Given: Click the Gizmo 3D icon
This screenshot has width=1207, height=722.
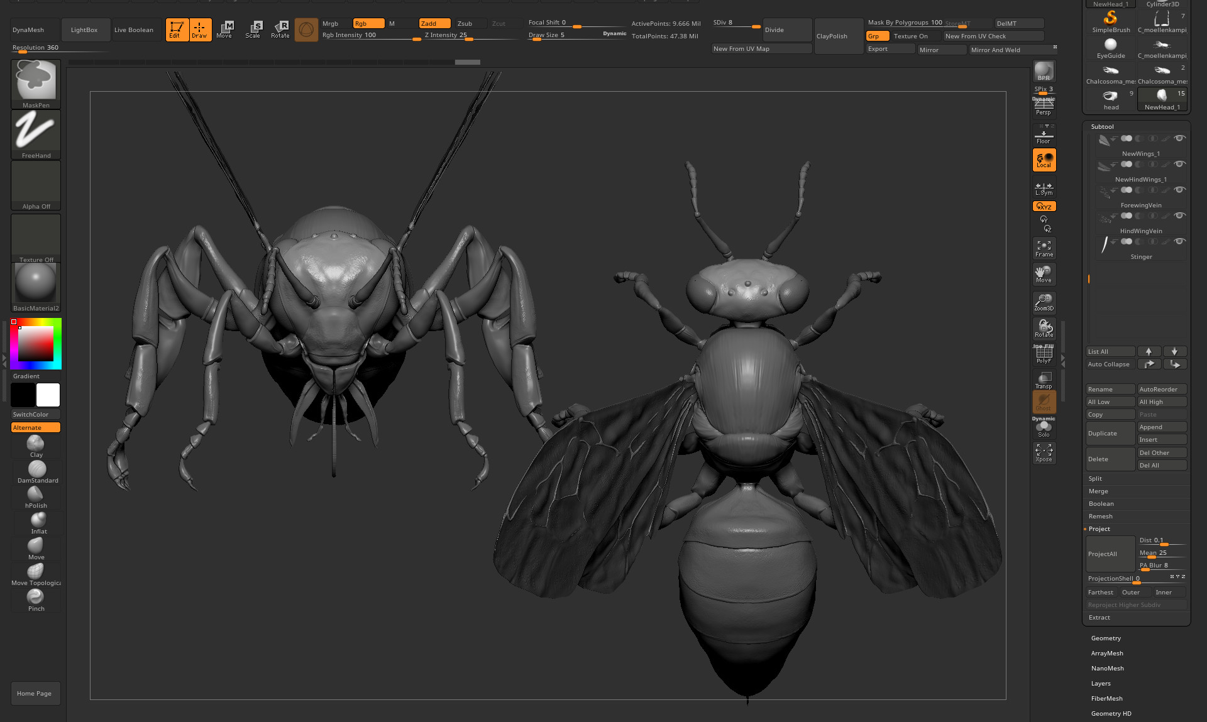Looking at the screenshot, I should [306, 30].
